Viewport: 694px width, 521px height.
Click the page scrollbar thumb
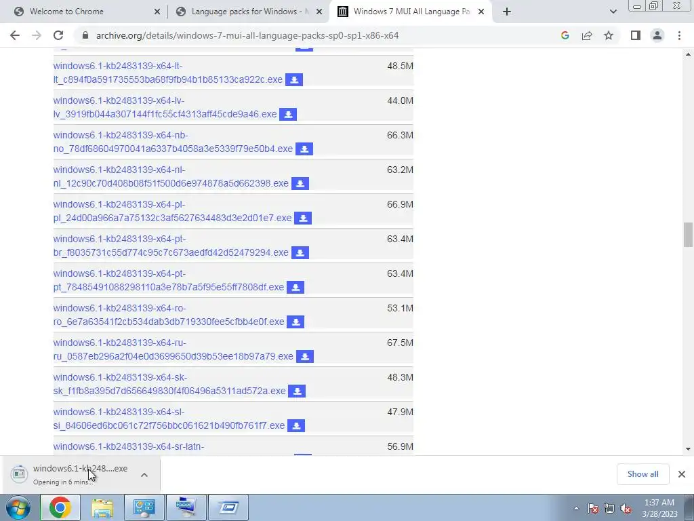(688, 235)
